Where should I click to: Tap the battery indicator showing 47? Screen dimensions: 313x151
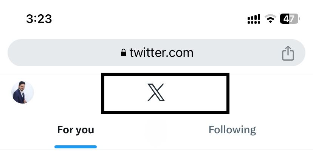[290, 19]
